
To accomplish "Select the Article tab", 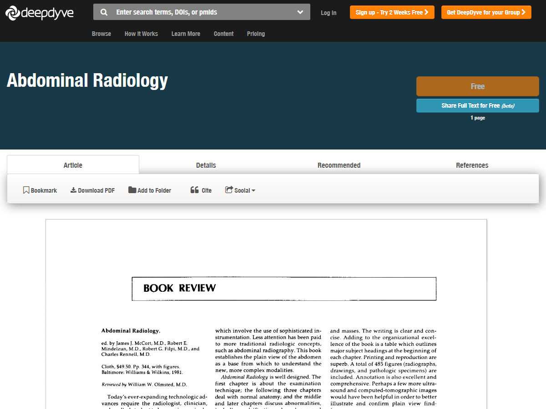I will point(73,165).
